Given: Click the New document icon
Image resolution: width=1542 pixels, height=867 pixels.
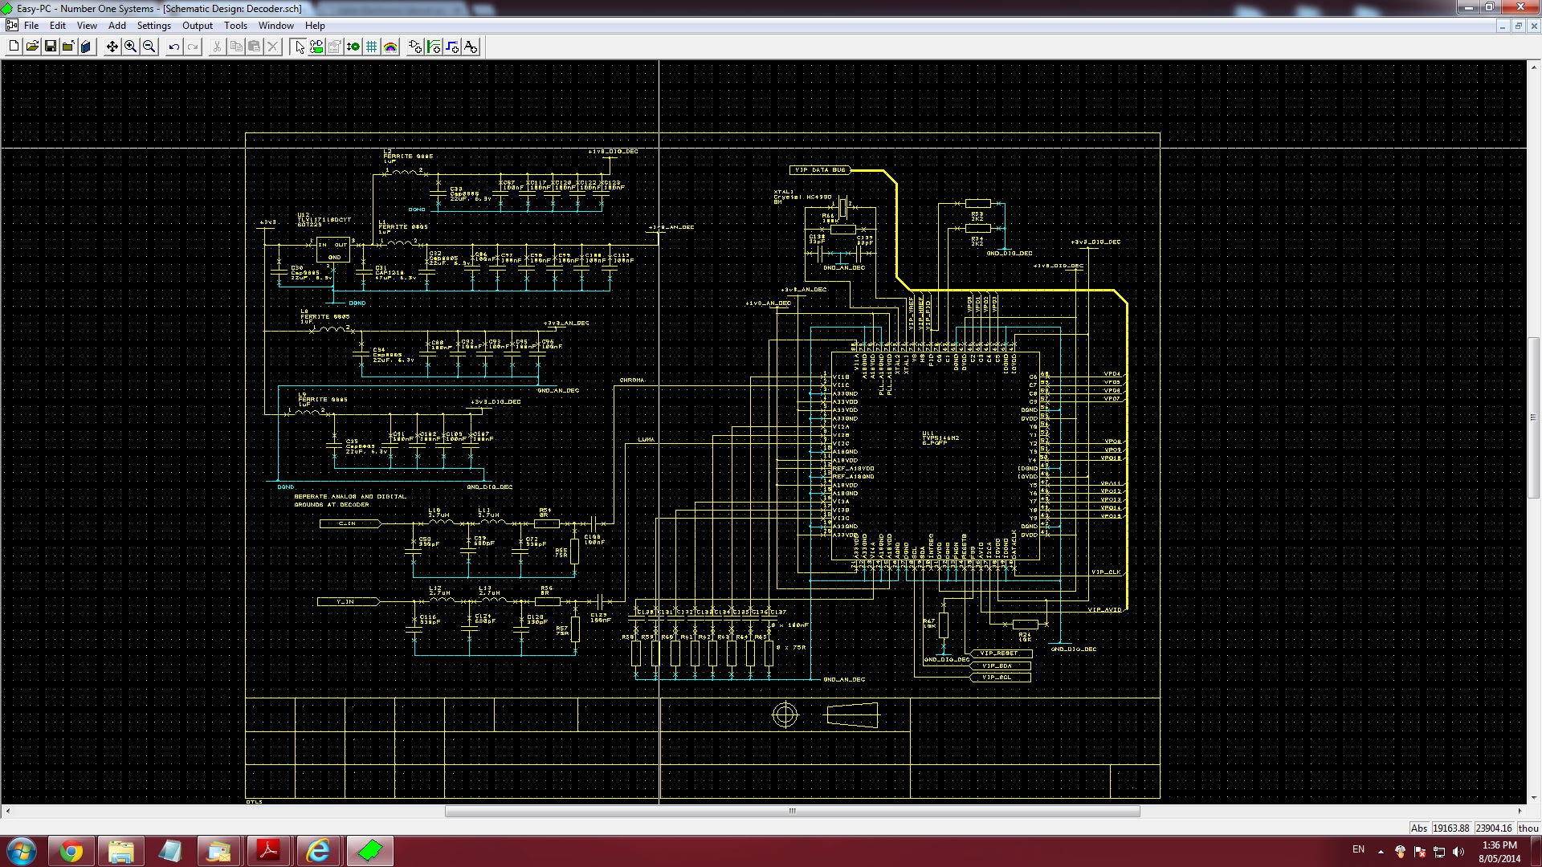Looking at the screenshot, I should click(x=14, y=47).
